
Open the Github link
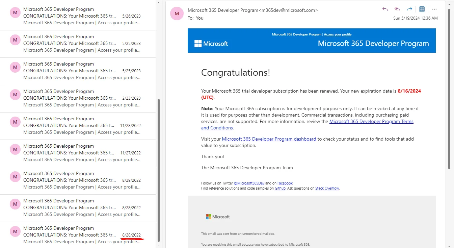[280, 188]
